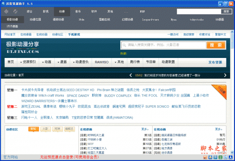Select the 海贼王 community tab

coord(69,129)
